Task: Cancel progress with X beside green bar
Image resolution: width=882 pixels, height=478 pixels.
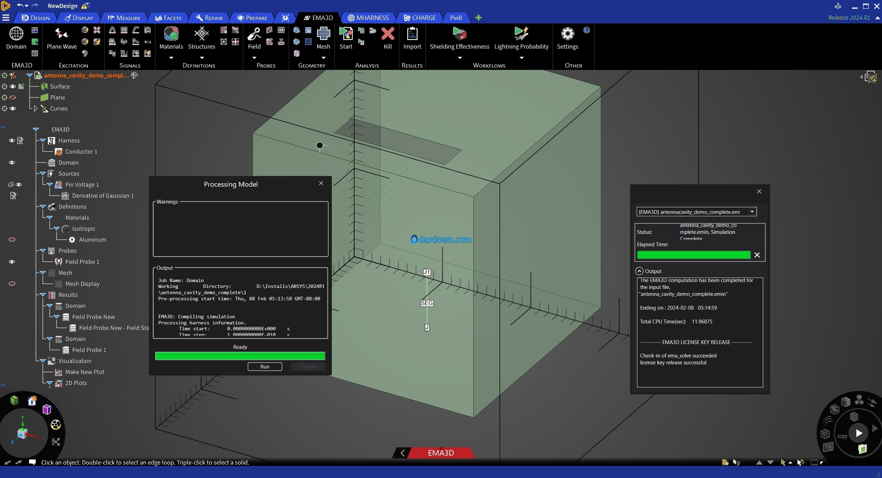Action: tap(757, 255)
